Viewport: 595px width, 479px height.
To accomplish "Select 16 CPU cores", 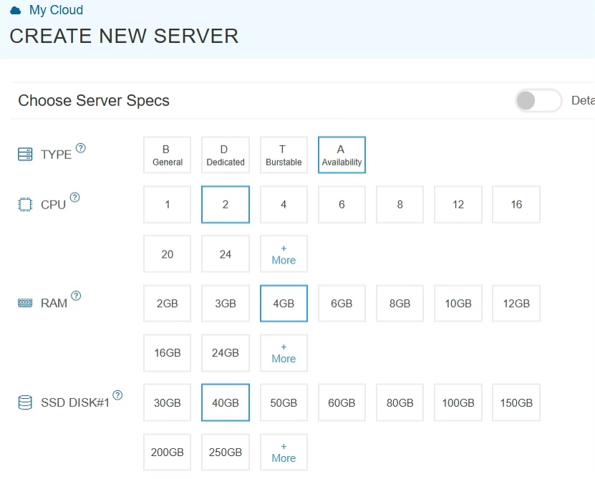I will [516, 204].
